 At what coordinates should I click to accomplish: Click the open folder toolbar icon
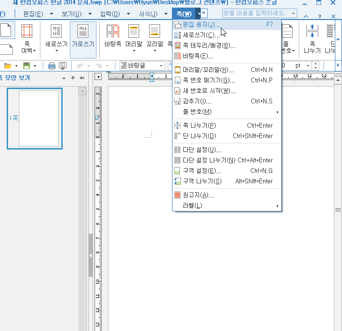tap(8, 66)
